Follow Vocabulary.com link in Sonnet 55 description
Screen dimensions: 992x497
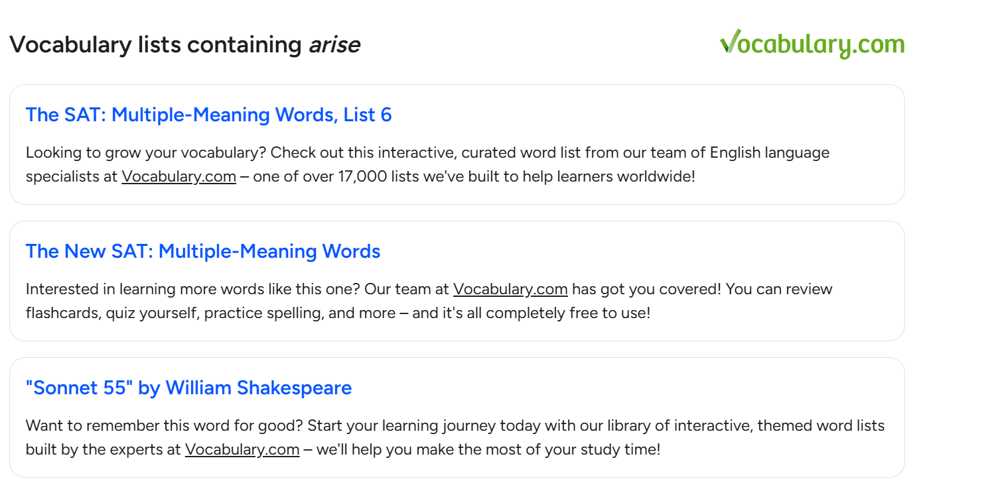[x=242, y=450]
